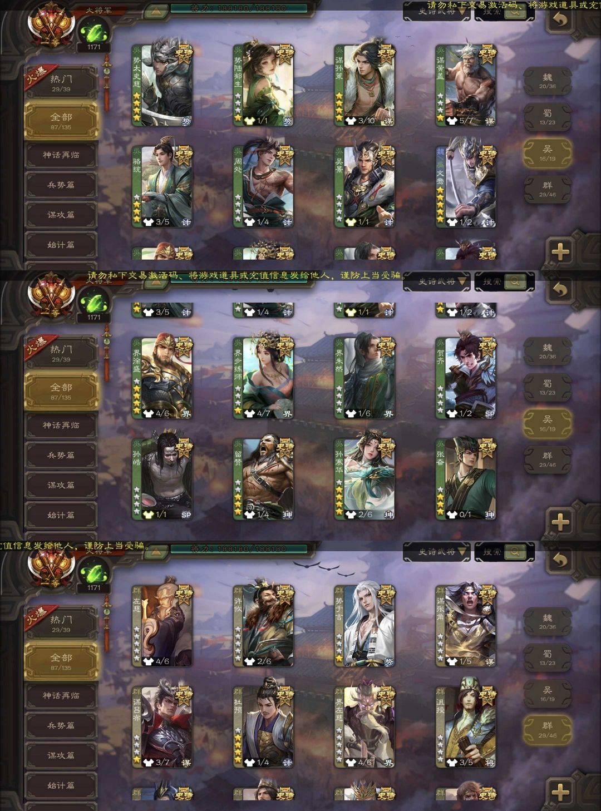Tap the gold shirt icon on 孙皓 card
The height and width of the screenshot is (811, 601).
click(x=149, y=515)
